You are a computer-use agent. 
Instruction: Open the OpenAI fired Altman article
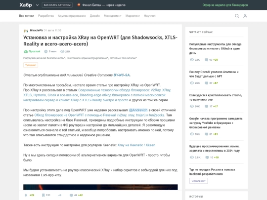tap(214, 74)
